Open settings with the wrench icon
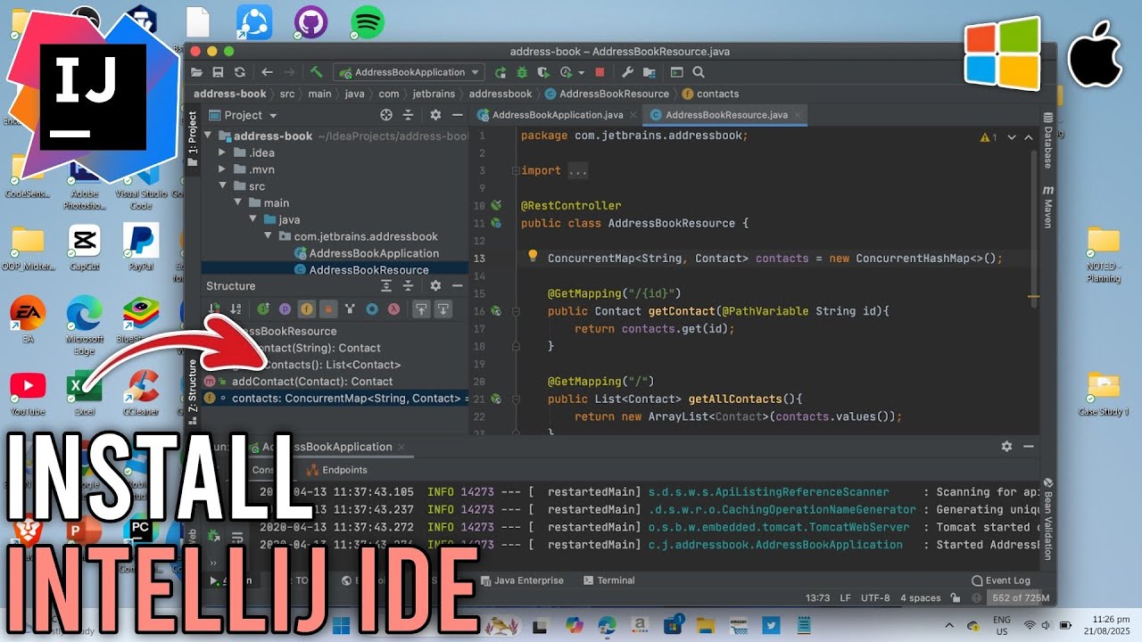Viewport: 1142px width, 642px height. tap(627, 72)
